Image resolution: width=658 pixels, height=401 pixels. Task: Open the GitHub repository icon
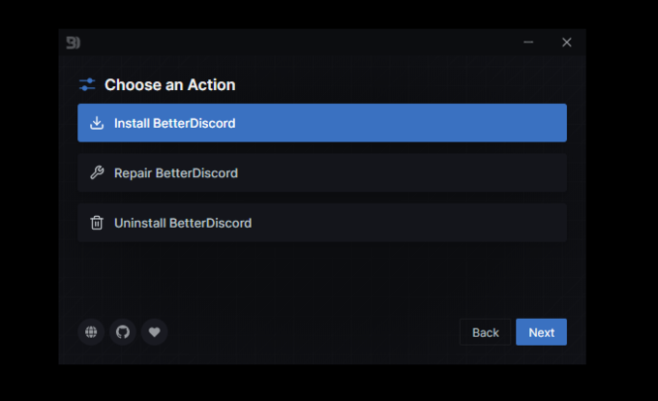[123, 331]
